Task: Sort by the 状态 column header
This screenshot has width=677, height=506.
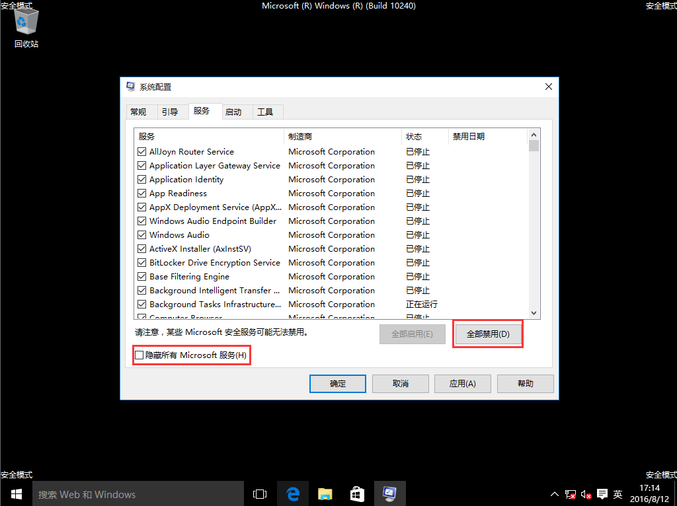Action: (425, 136)
